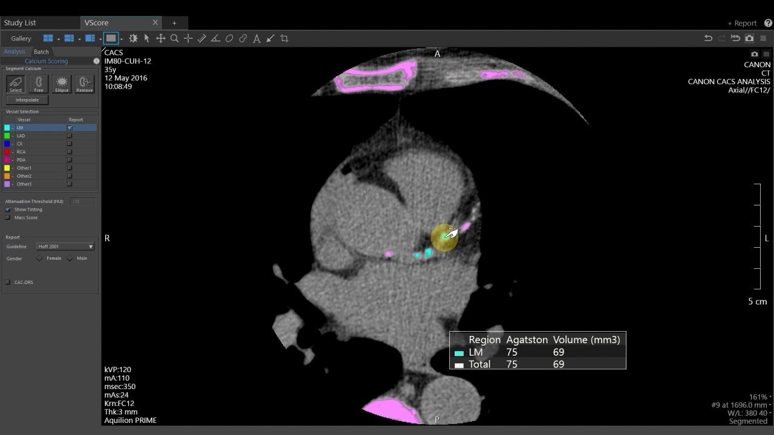The width and height of the screenshot is (774, 435).
Task: Enable the CAC-DRS checkbox
Action: pos(8,282)
